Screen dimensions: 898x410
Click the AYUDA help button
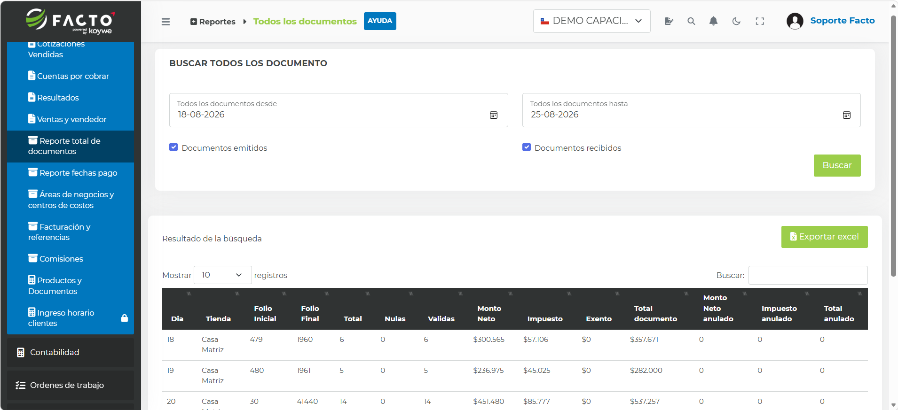click(x=380, y=21)
